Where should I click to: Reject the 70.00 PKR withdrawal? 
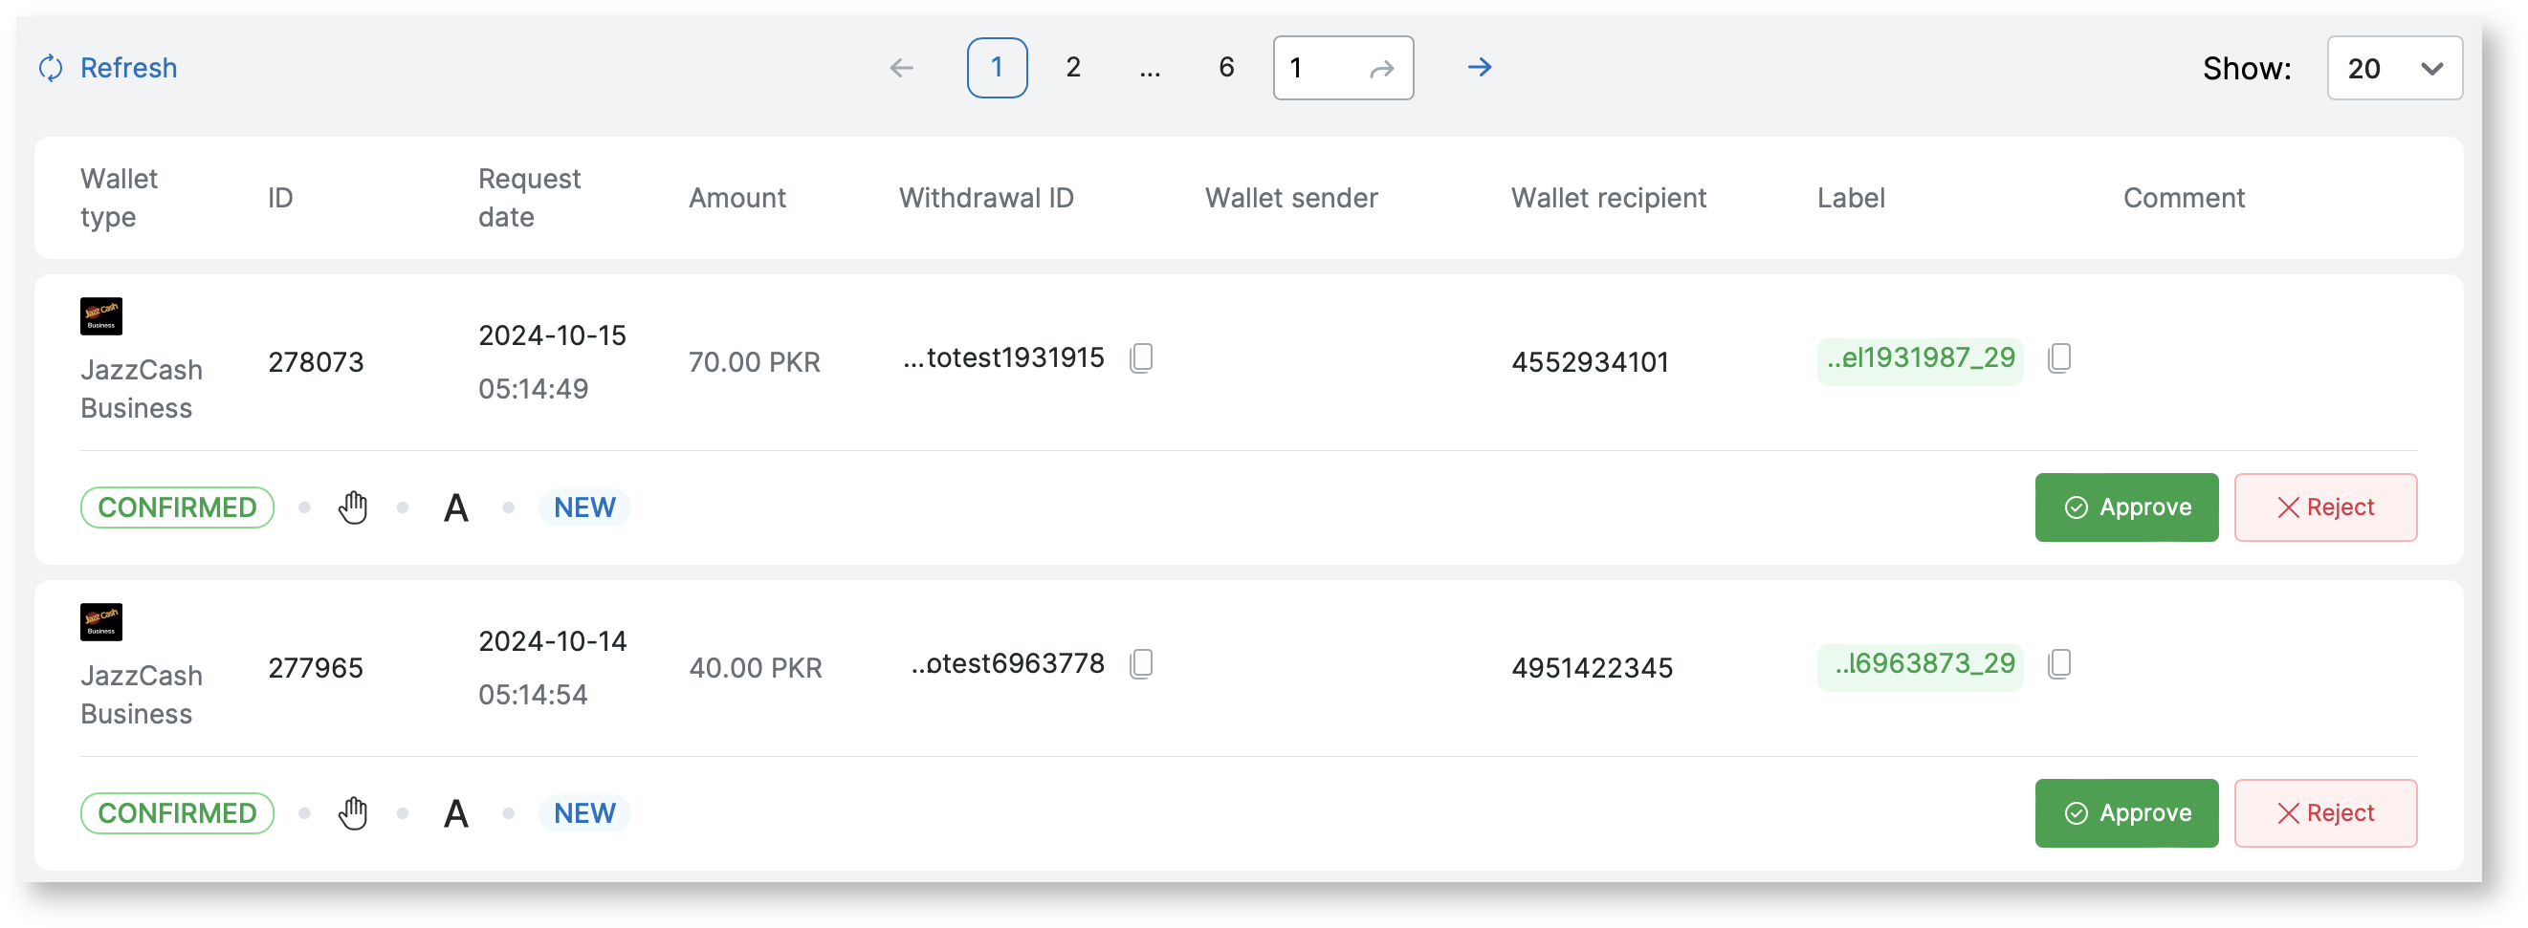2325,507
